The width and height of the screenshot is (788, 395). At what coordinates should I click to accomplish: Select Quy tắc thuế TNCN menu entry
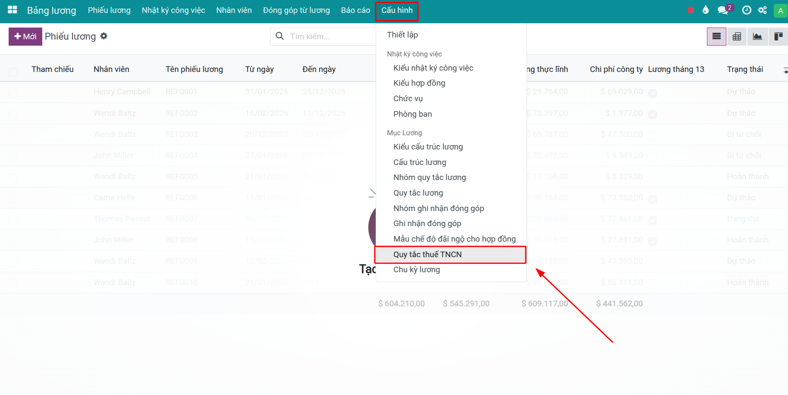[427, 255]
